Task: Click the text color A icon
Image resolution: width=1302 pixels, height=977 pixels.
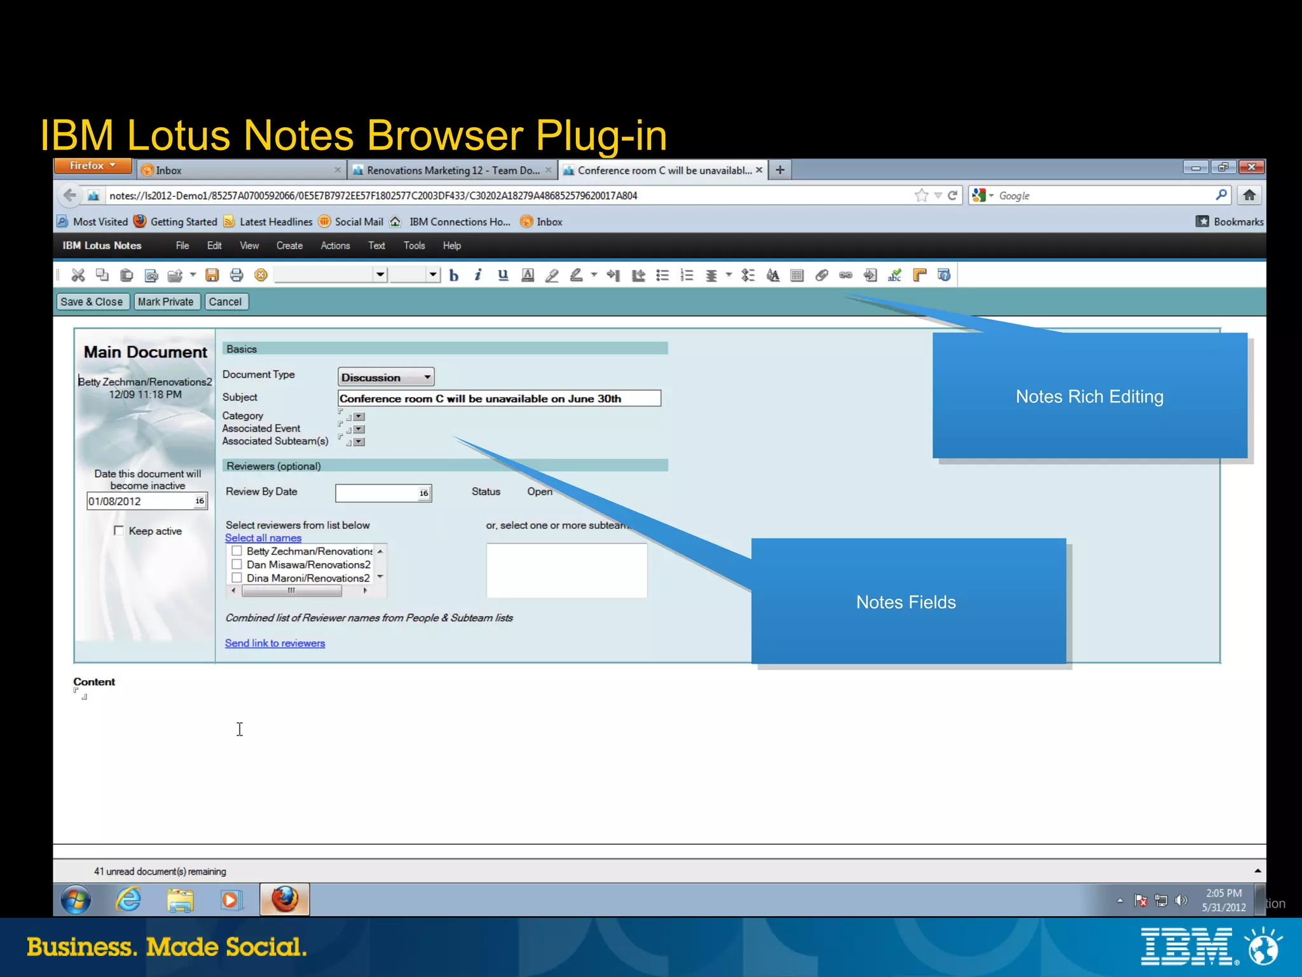Action: coord(528,275)
